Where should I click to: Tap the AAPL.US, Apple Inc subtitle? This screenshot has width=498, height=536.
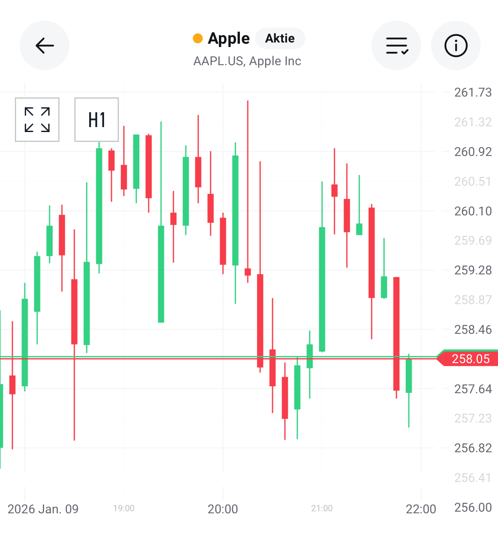(x=247, y=61)
